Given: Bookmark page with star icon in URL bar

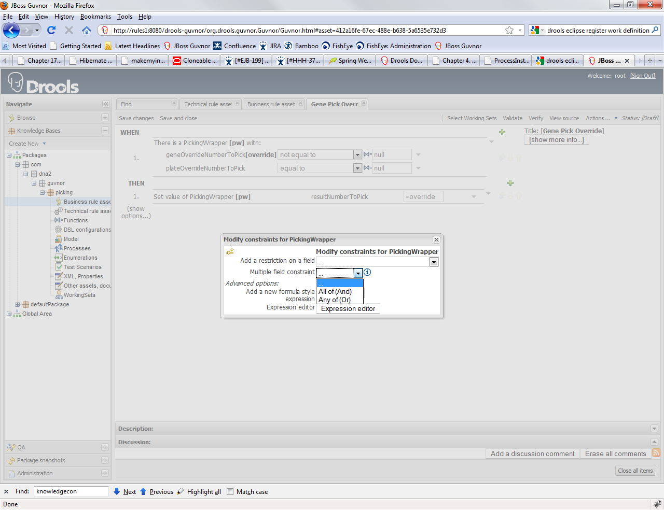Looking at the screenshot, I should (509, 30).
